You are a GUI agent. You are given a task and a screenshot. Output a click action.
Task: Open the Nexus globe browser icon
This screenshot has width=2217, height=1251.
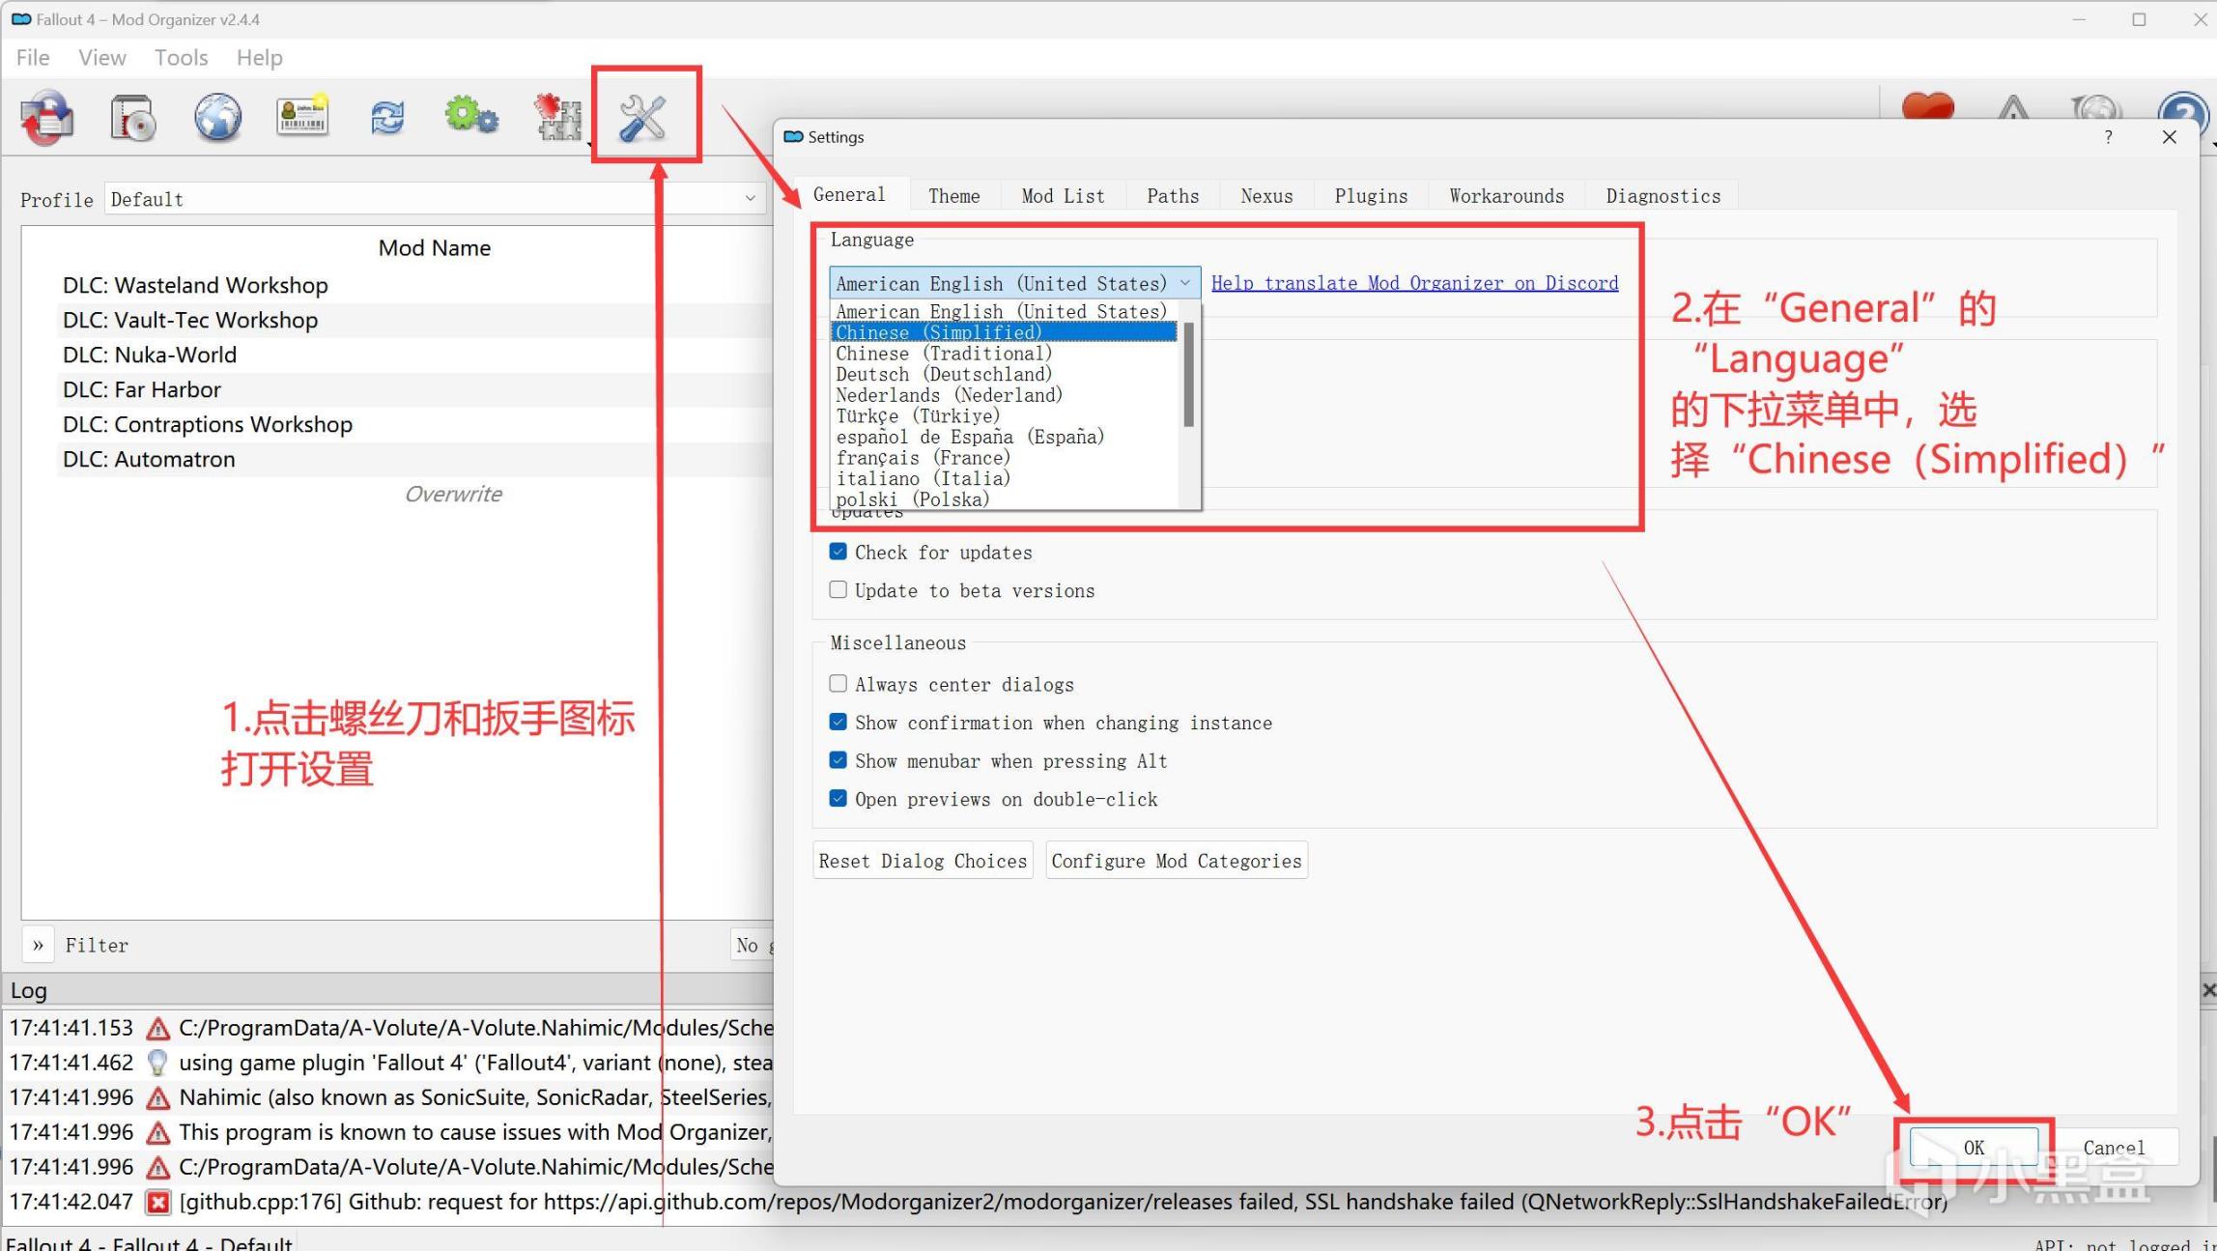click(x=217, y=118)
